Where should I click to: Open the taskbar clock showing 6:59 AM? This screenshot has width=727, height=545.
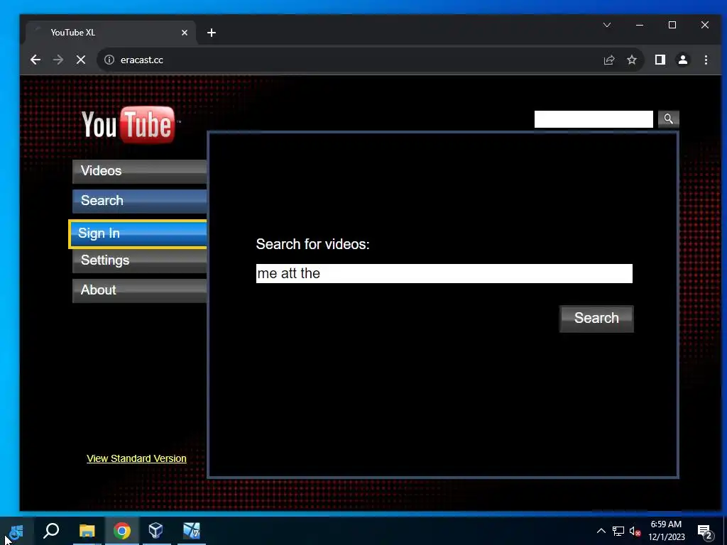[x=666, y=531]
